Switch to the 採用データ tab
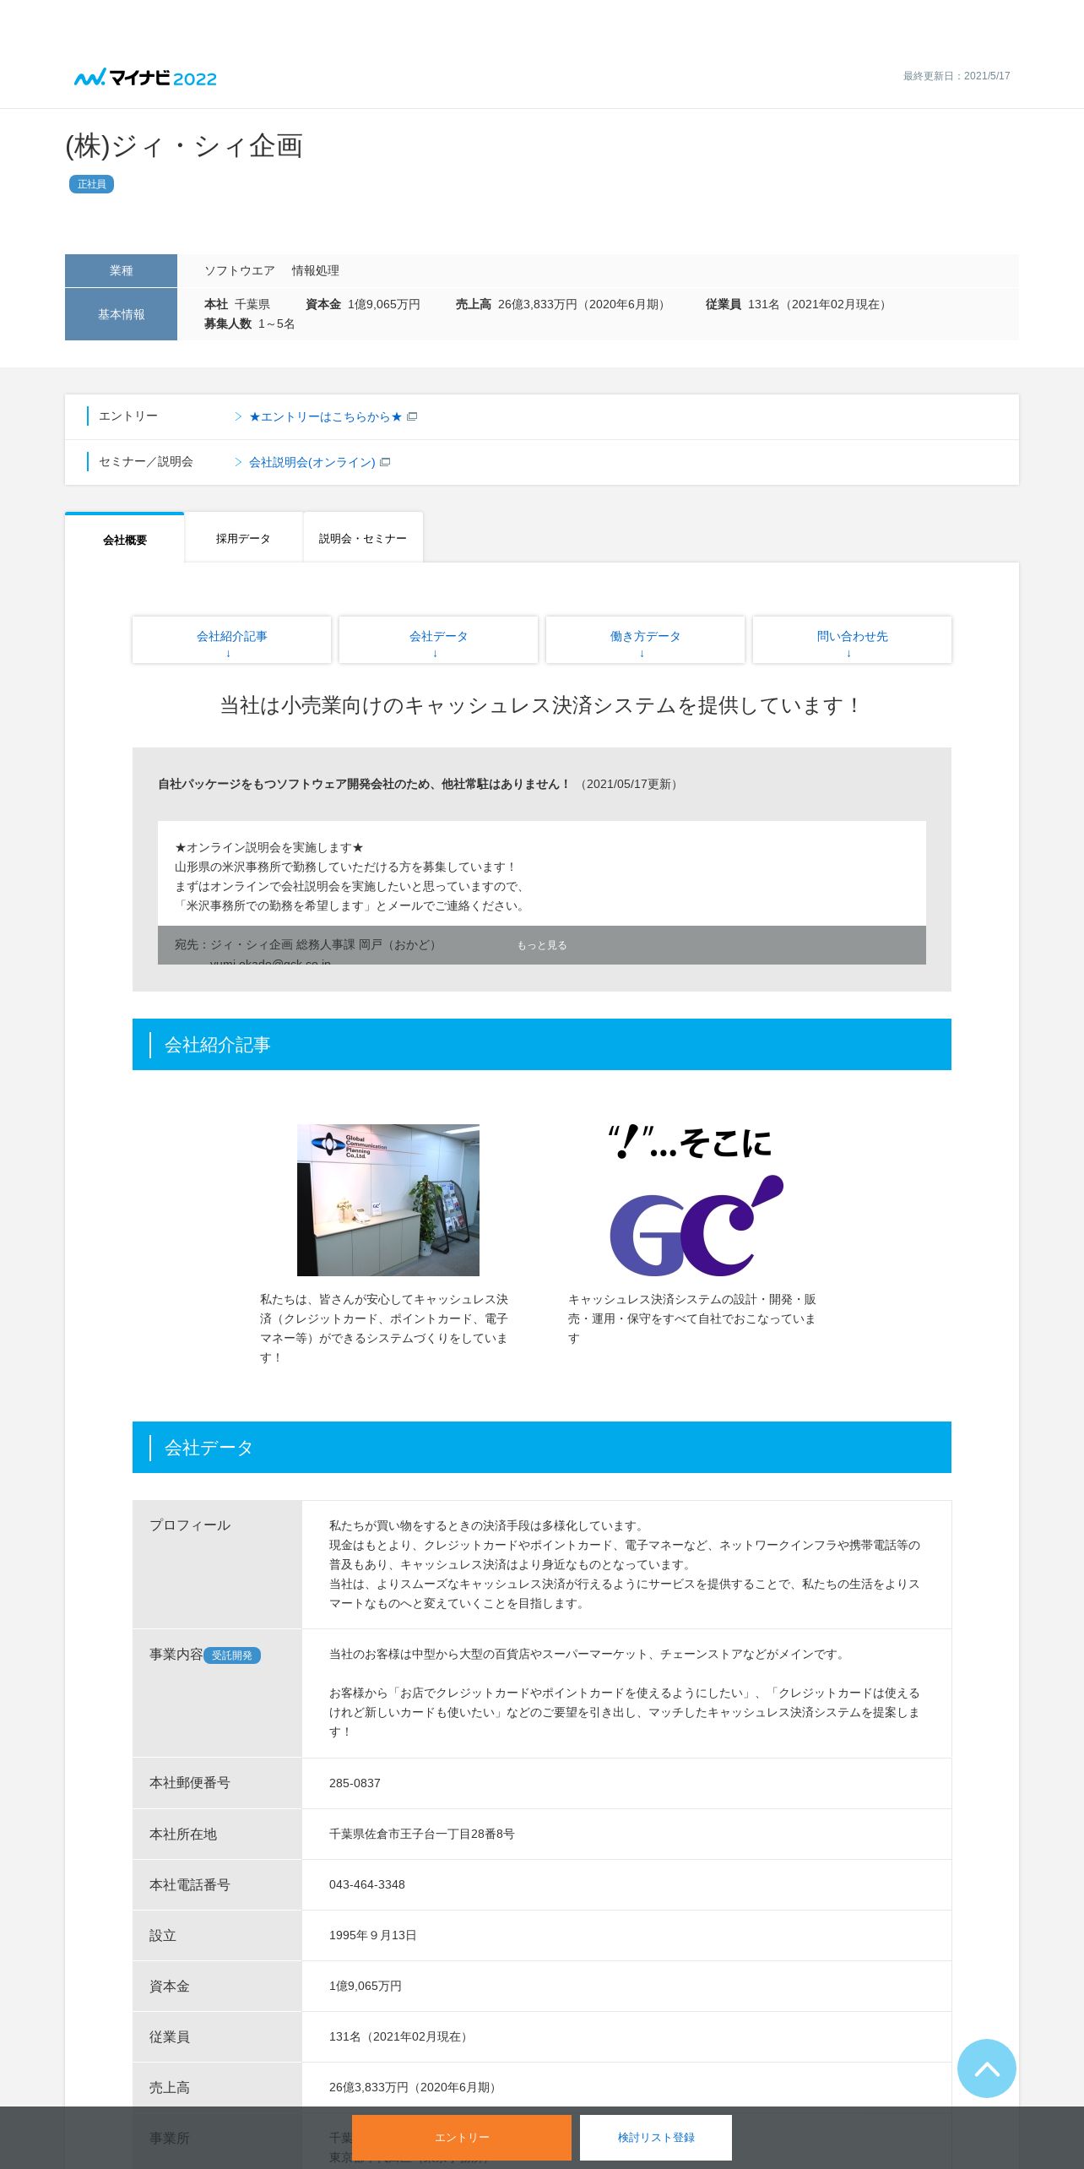This screenshot has width=1084, height=2169. (x=243, y=538)
